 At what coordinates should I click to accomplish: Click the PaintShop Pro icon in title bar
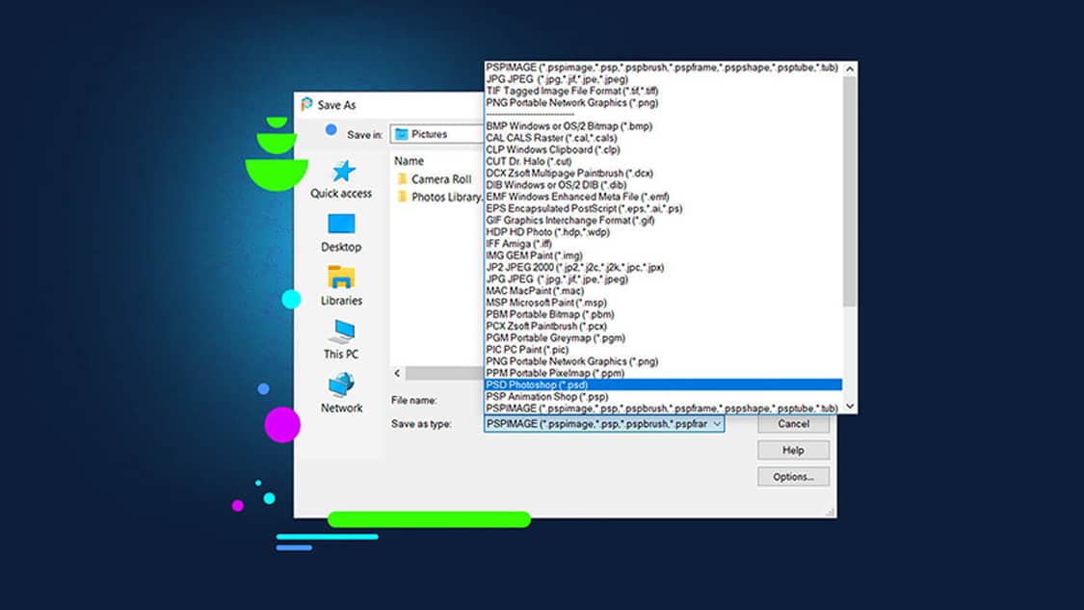306,104
